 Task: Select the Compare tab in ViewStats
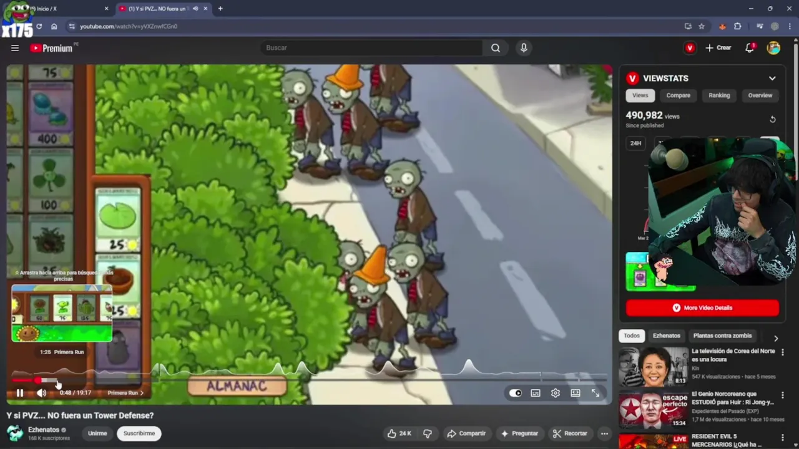click(678, 95)
